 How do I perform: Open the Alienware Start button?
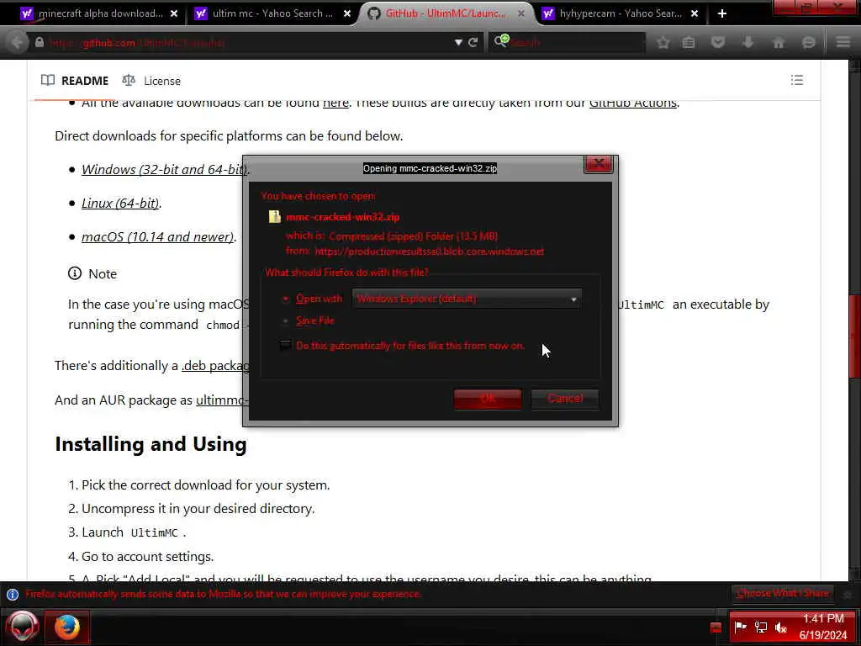coord(23,627)
